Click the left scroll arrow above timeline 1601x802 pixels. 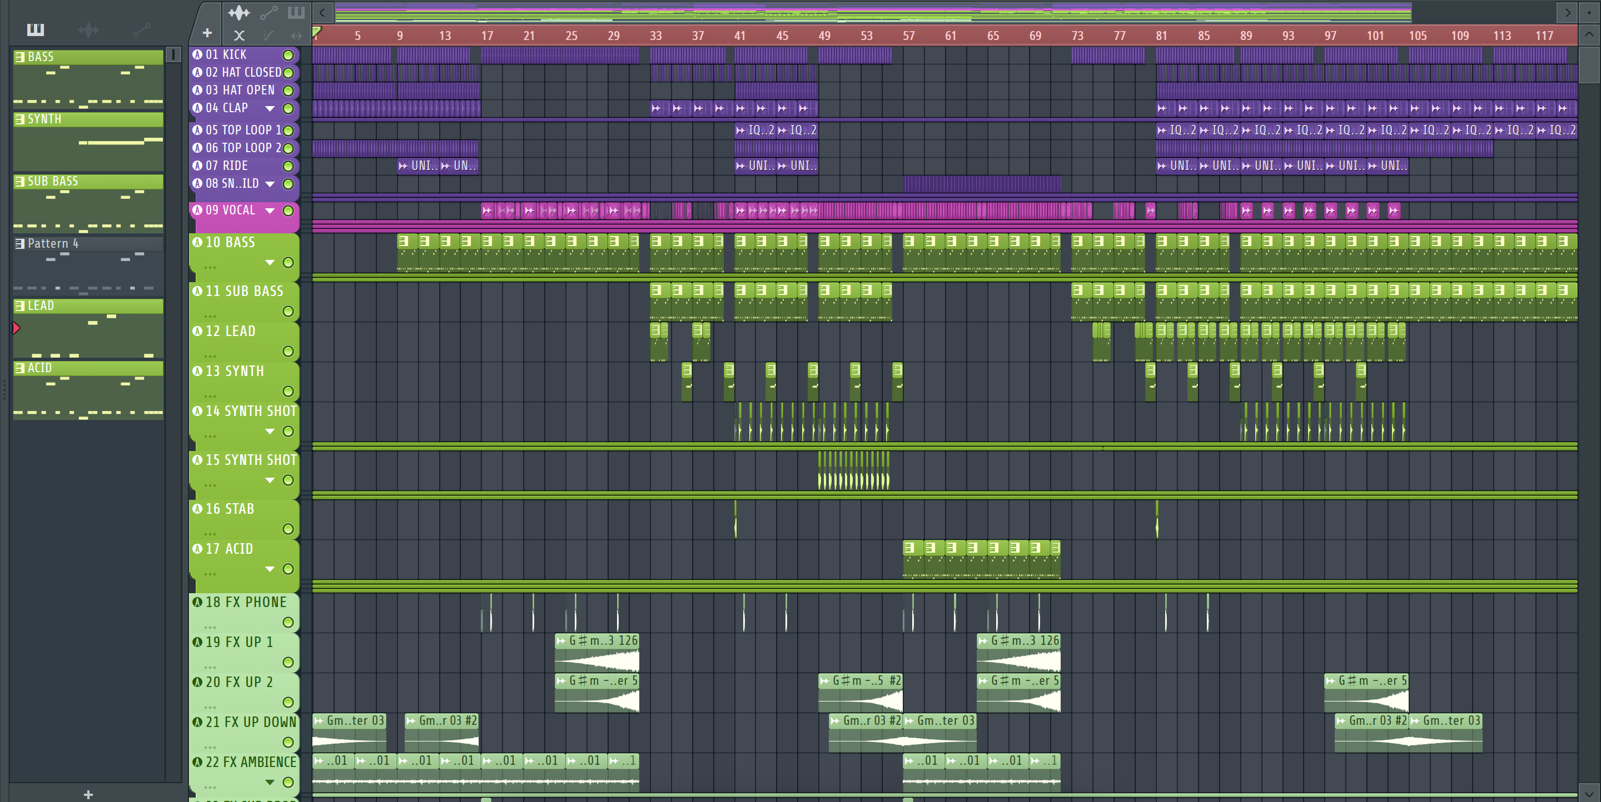coord(322,12)
